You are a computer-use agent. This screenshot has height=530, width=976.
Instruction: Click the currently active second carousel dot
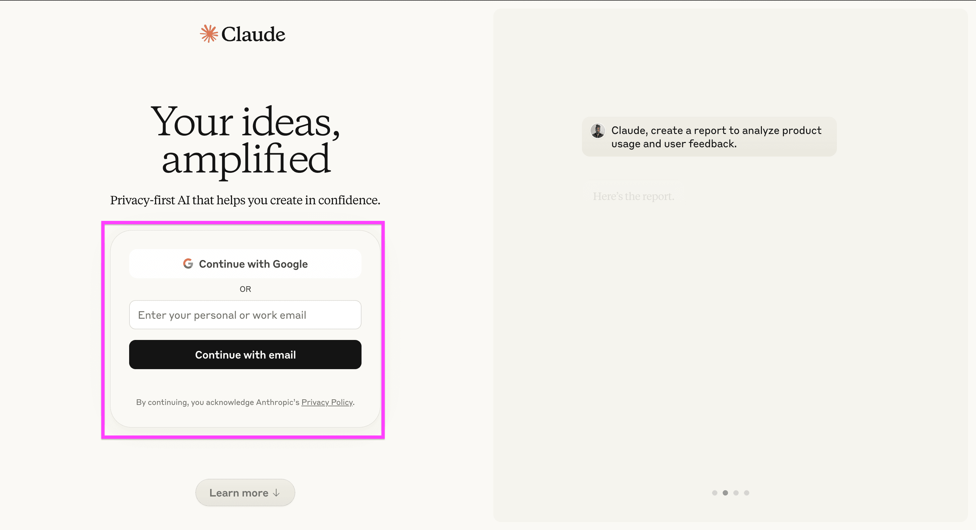tap(726, 493)
